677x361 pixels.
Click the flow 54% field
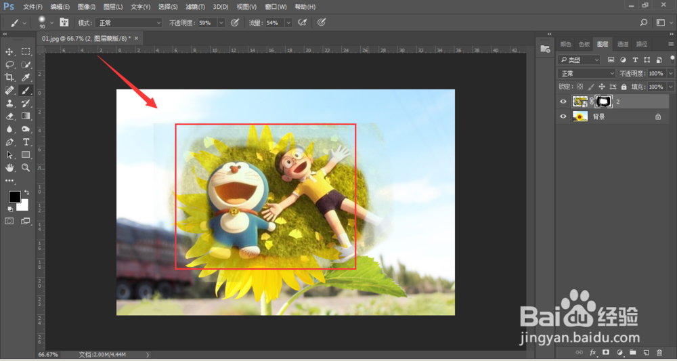[x=275, y=22]
